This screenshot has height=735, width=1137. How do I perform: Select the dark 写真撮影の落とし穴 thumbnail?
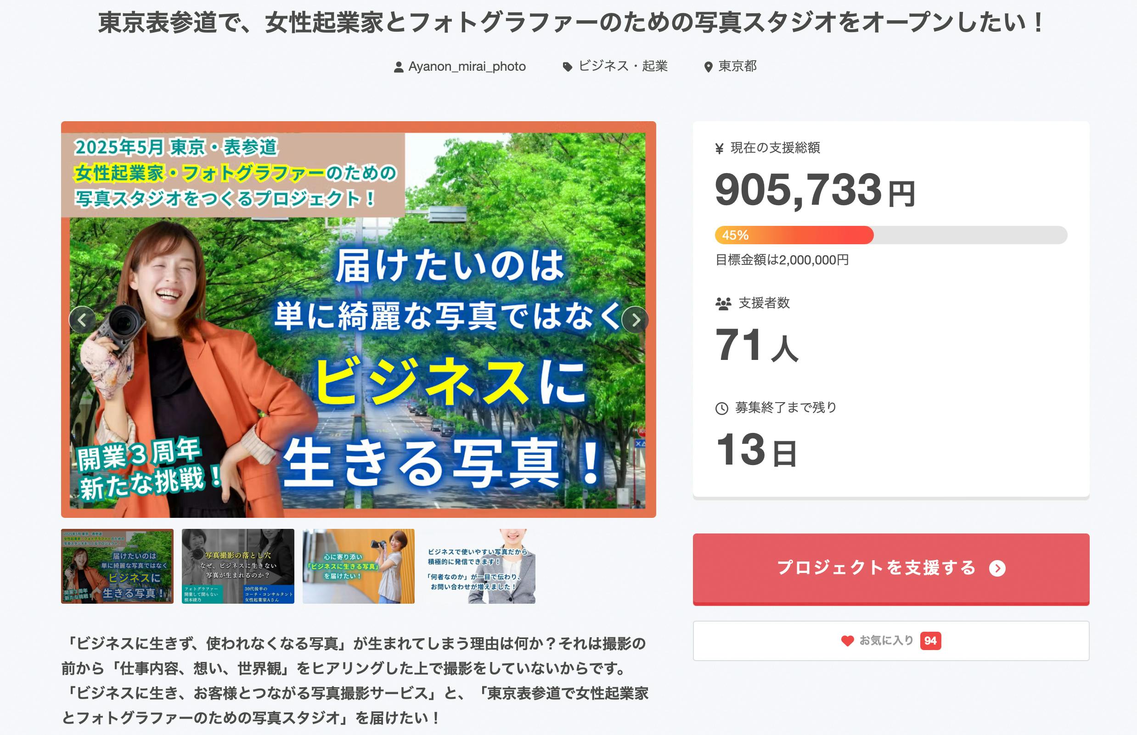coord(238,566)
